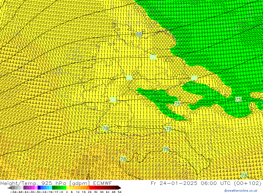Click the '54' legend value
The image size is (263, 193).
[x=120, y=192]
